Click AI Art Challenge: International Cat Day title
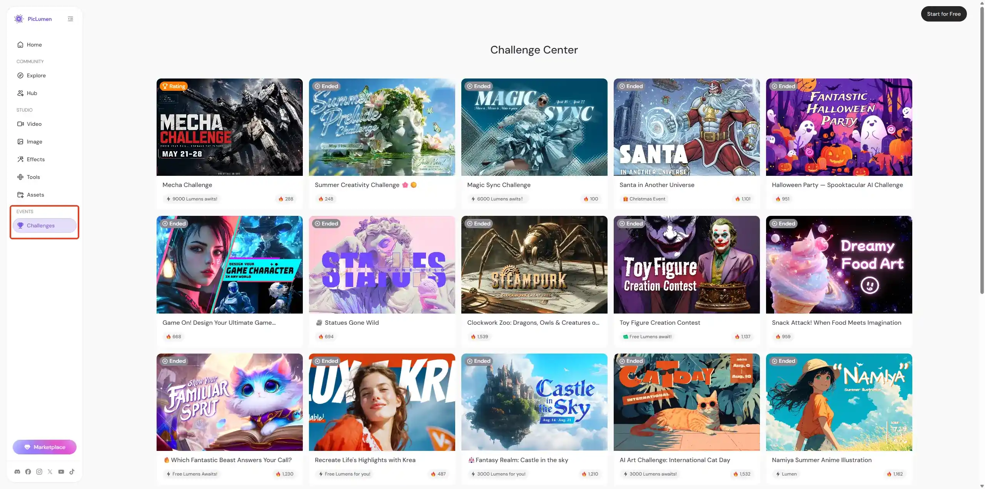 pyautogui.click(x=674, y=460)
